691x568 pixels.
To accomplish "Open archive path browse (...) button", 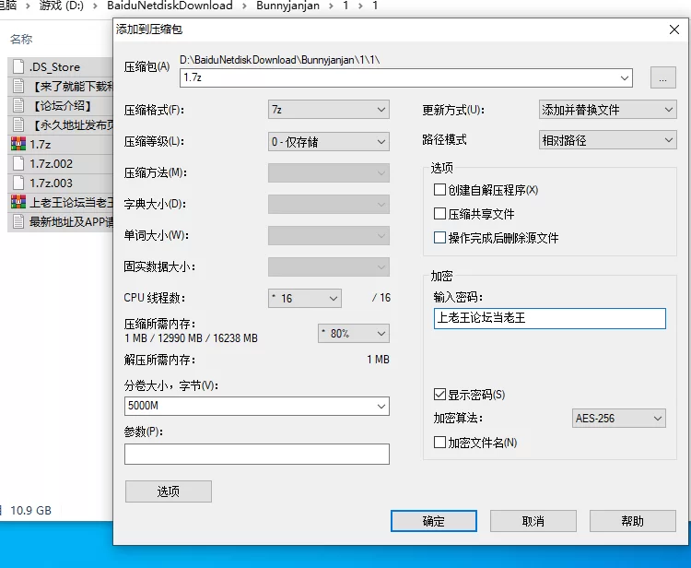I will 662,77.
